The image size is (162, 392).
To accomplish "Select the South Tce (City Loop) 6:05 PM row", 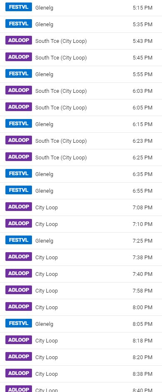I will (x=81, y=107).
